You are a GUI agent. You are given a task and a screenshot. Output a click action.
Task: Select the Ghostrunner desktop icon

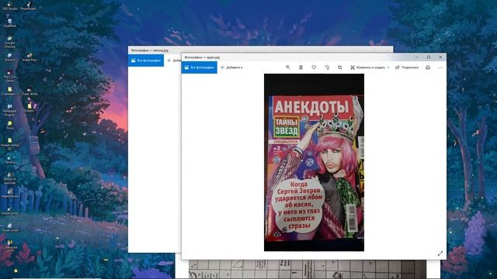click(10, 211)
